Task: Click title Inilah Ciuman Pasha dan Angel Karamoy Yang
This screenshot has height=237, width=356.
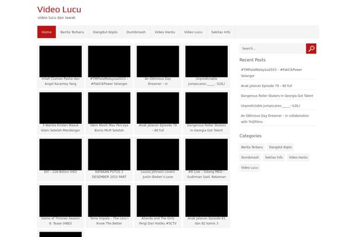Action: [x=61, y=81]
